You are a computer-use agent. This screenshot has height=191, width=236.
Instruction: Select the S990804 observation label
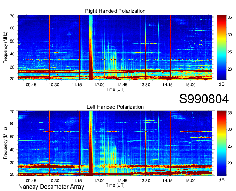204,99
